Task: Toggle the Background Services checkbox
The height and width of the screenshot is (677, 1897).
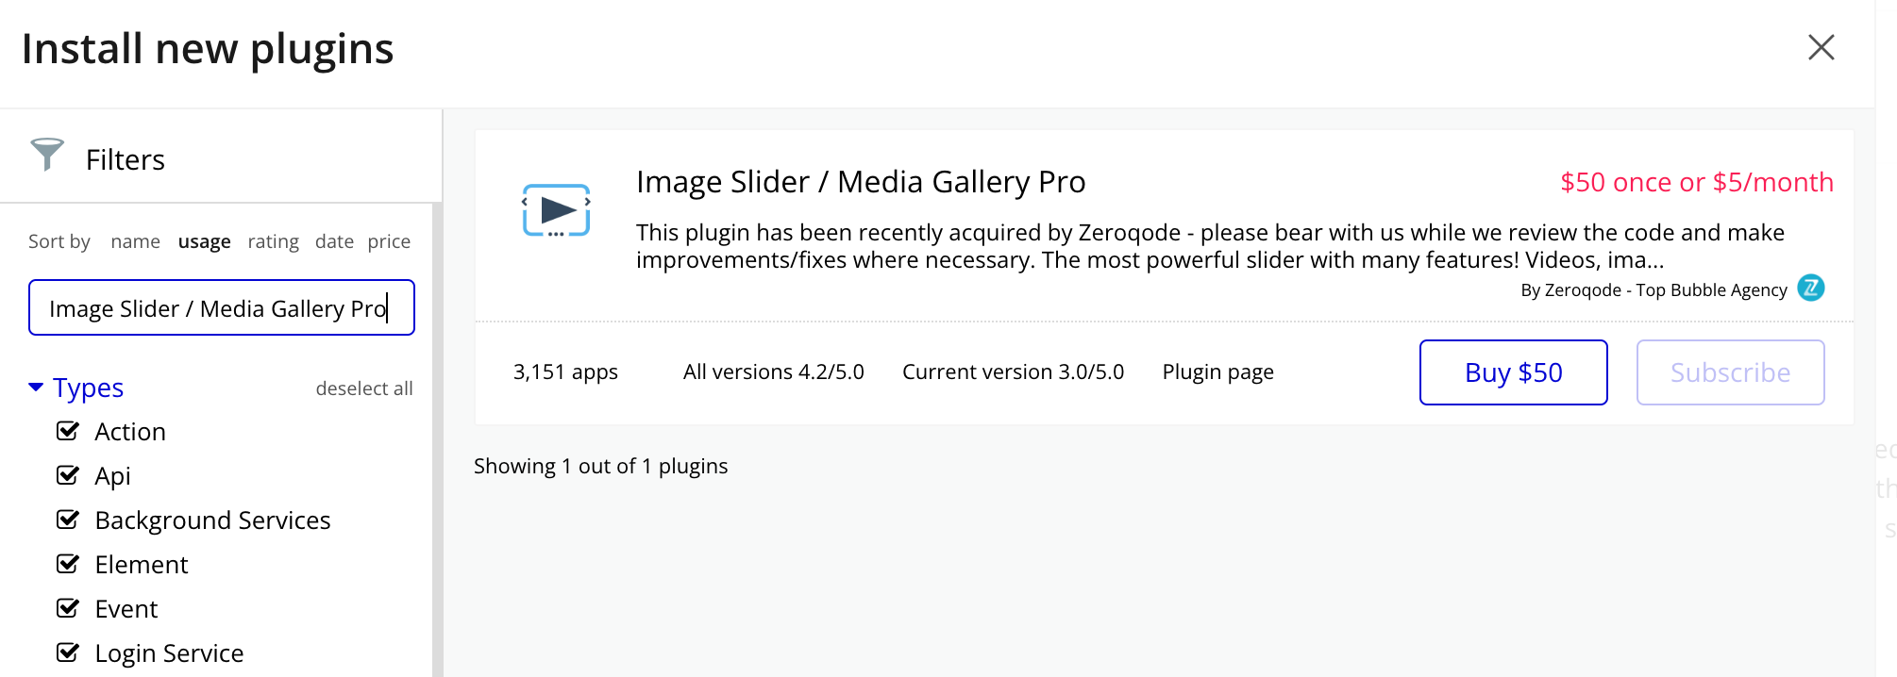Action: point(68,520)
